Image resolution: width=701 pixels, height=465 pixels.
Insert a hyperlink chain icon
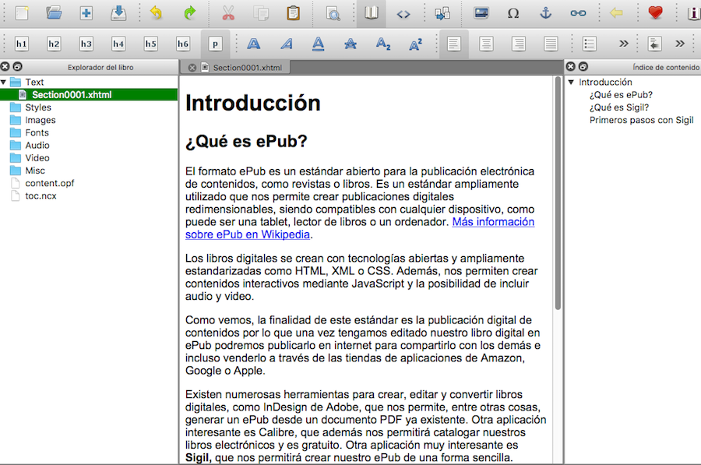coord(578,13)
